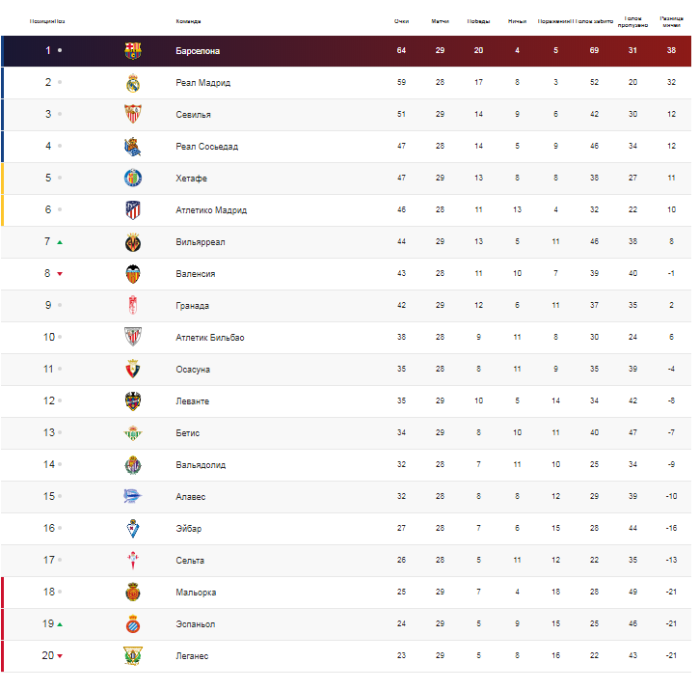This screenshot has width=699, height=690.
Task: Sort by the Победы column header
Action: [x=478, y=21]
